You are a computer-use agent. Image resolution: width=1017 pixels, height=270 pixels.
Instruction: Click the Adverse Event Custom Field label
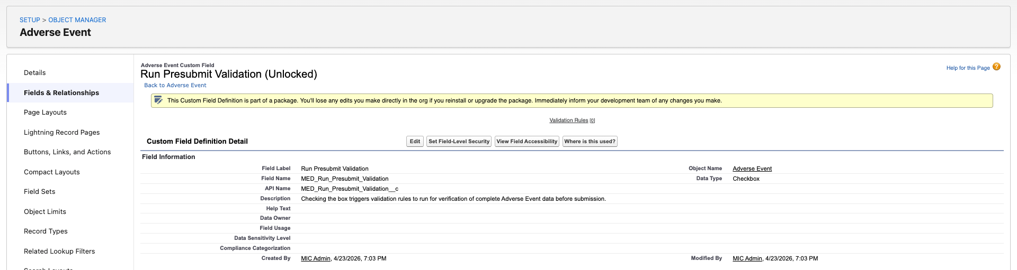(177, 66)
